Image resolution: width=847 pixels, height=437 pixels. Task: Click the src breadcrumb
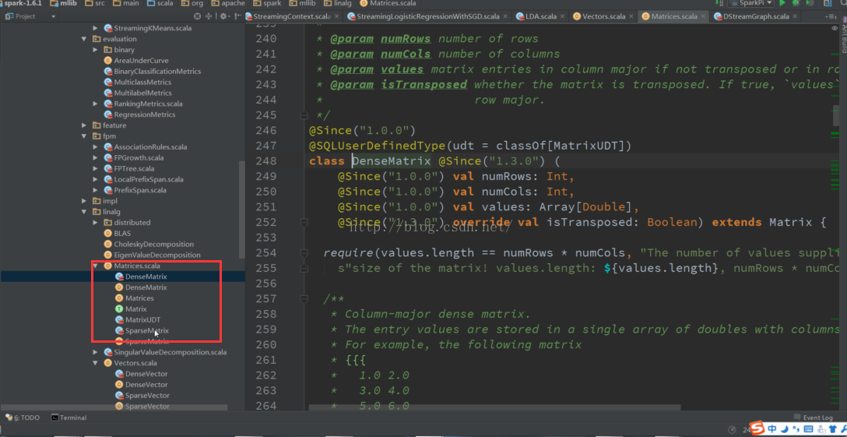click(x=97, y=3)
